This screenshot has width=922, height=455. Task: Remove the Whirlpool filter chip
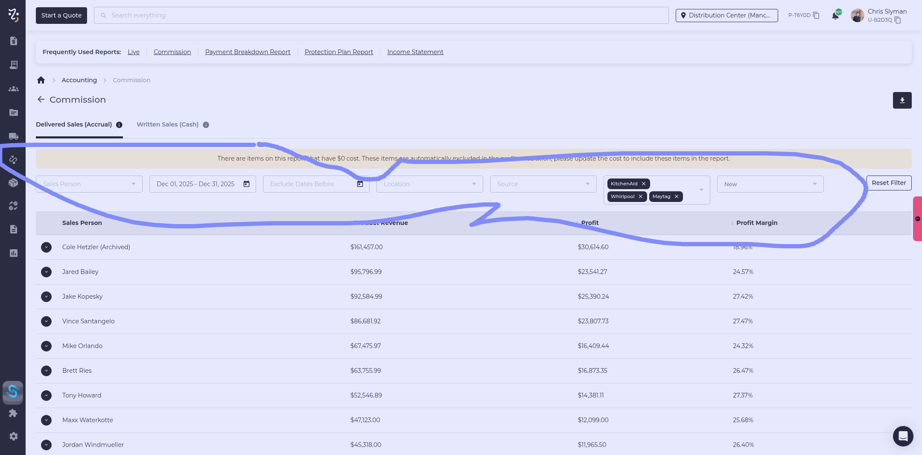pyautogui.click(x=641, y=196)
